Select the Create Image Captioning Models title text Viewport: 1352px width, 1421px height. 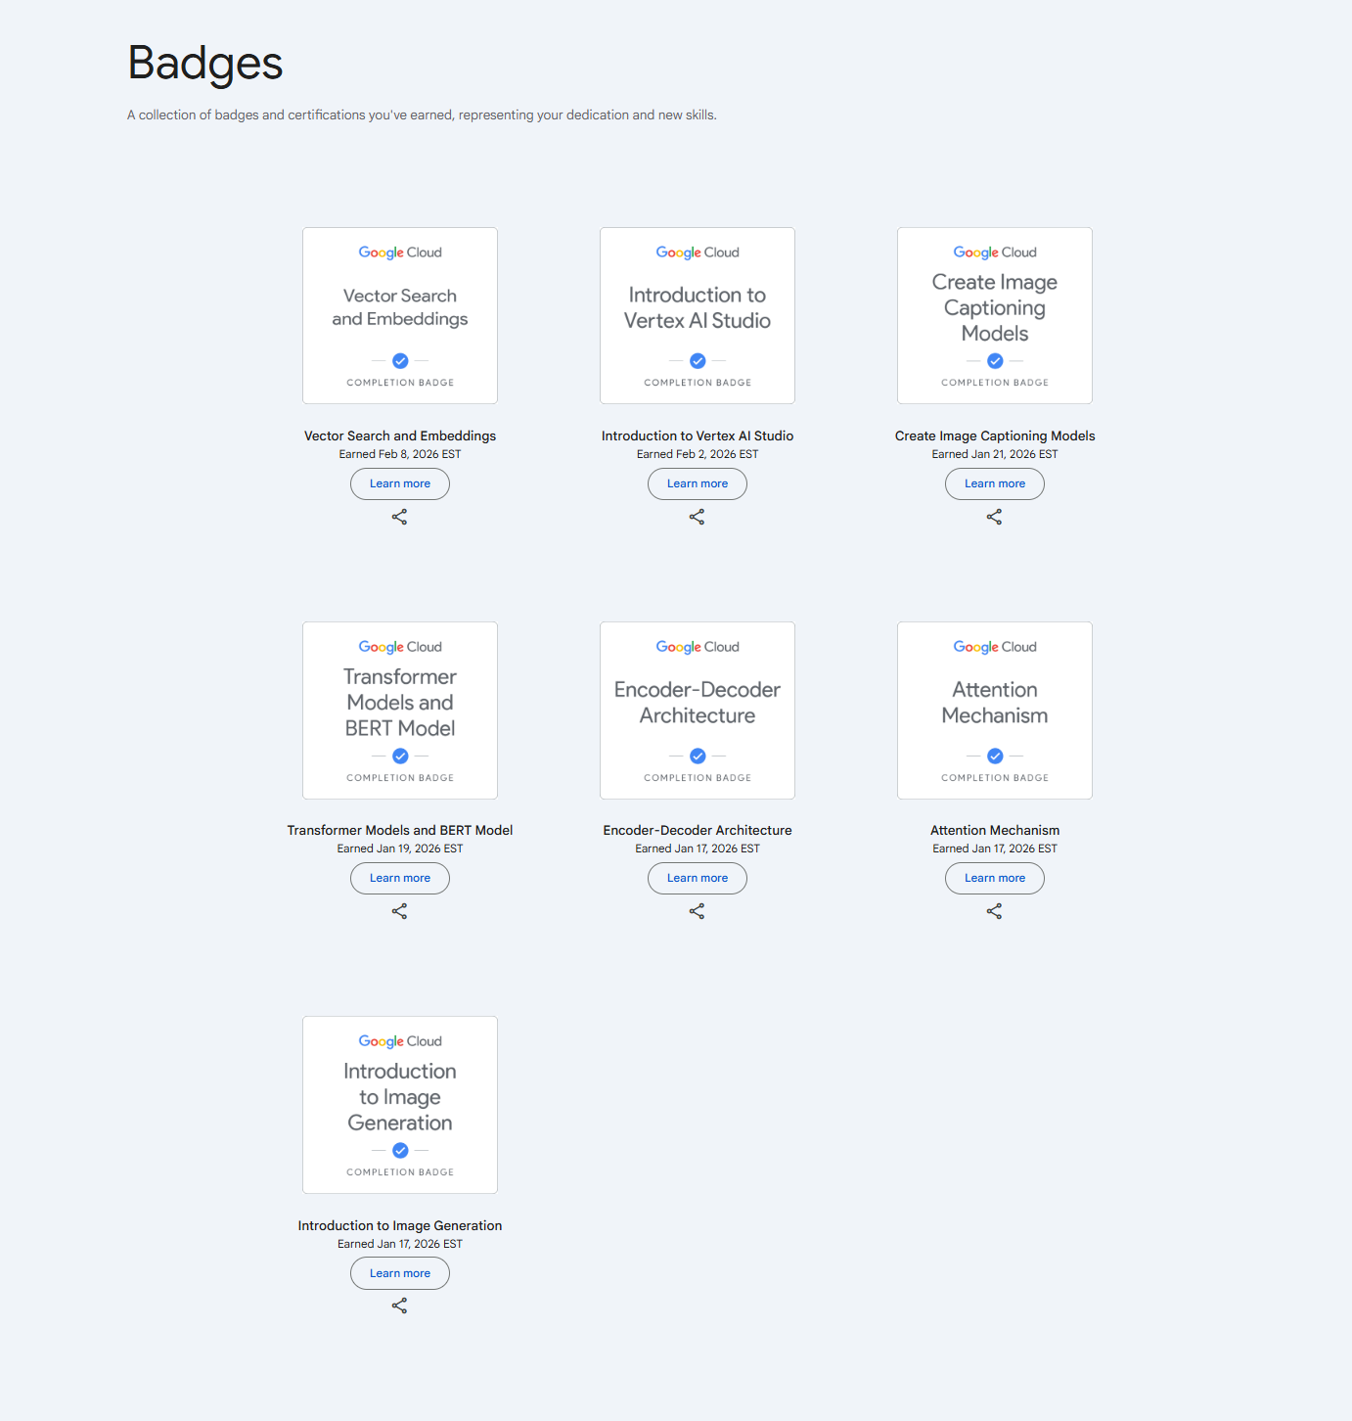pyautogui.click(x=995, y=435)
